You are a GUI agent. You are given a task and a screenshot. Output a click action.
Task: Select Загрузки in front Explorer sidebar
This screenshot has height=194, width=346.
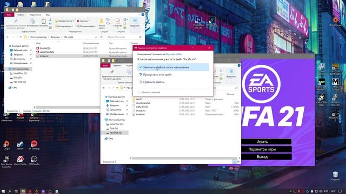[x=114, y=106]
